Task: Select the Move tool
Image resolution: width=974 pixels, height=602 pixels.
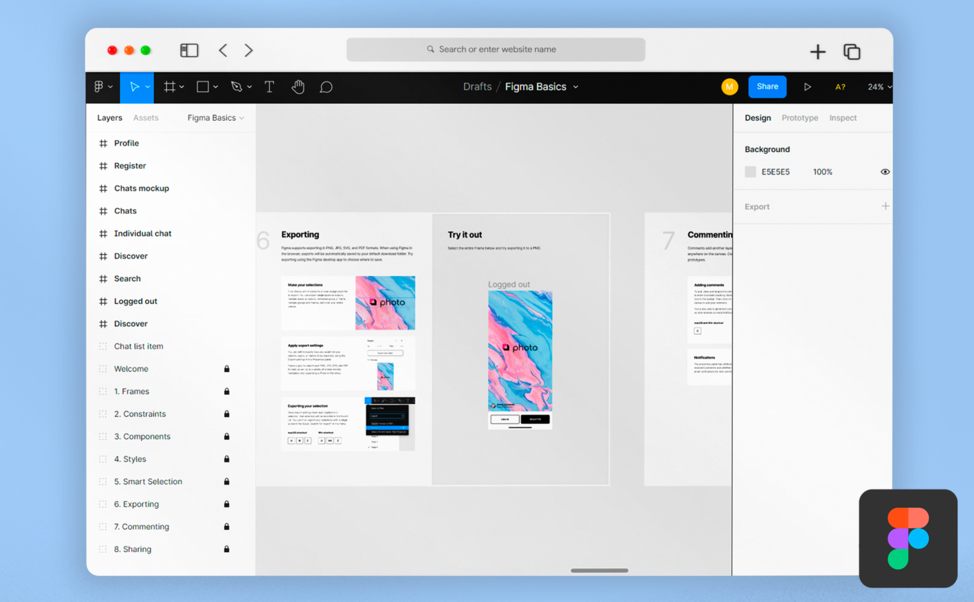Action: point(134,86)
